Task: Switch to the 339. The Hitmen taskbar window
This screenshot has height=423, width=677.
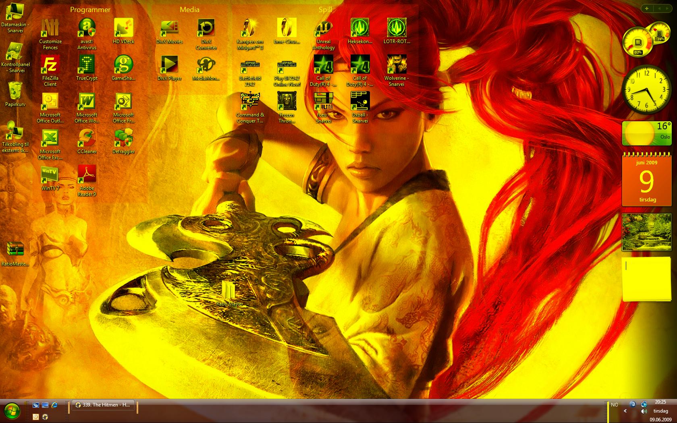Action: coord(103,405)
